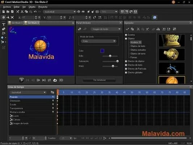Select the Insert Graphics tool
Image resolution: width=193 pixels, height=145 pixels.
(4, 29)
